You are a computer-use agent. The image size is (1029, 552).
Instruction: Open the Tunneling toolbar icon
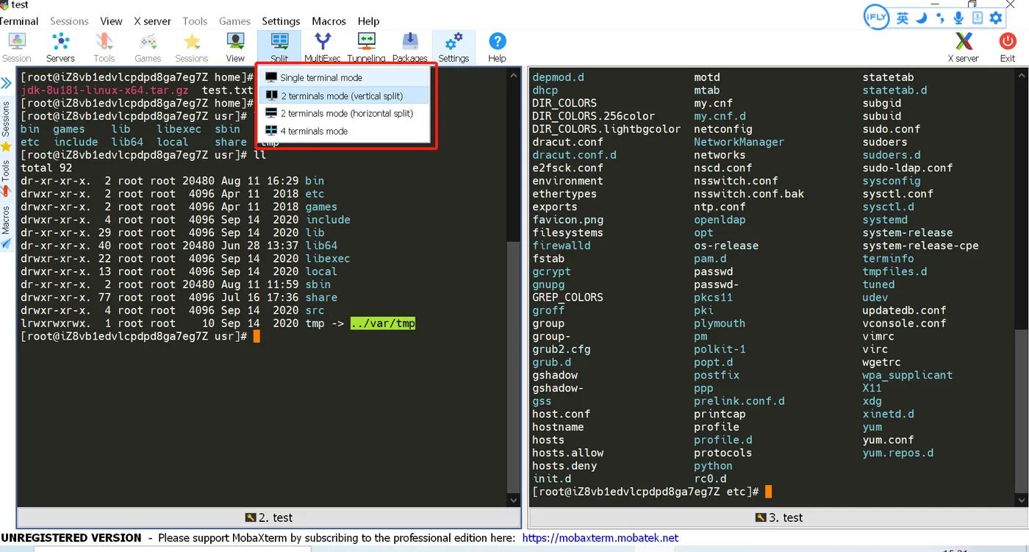coord(366,47)
